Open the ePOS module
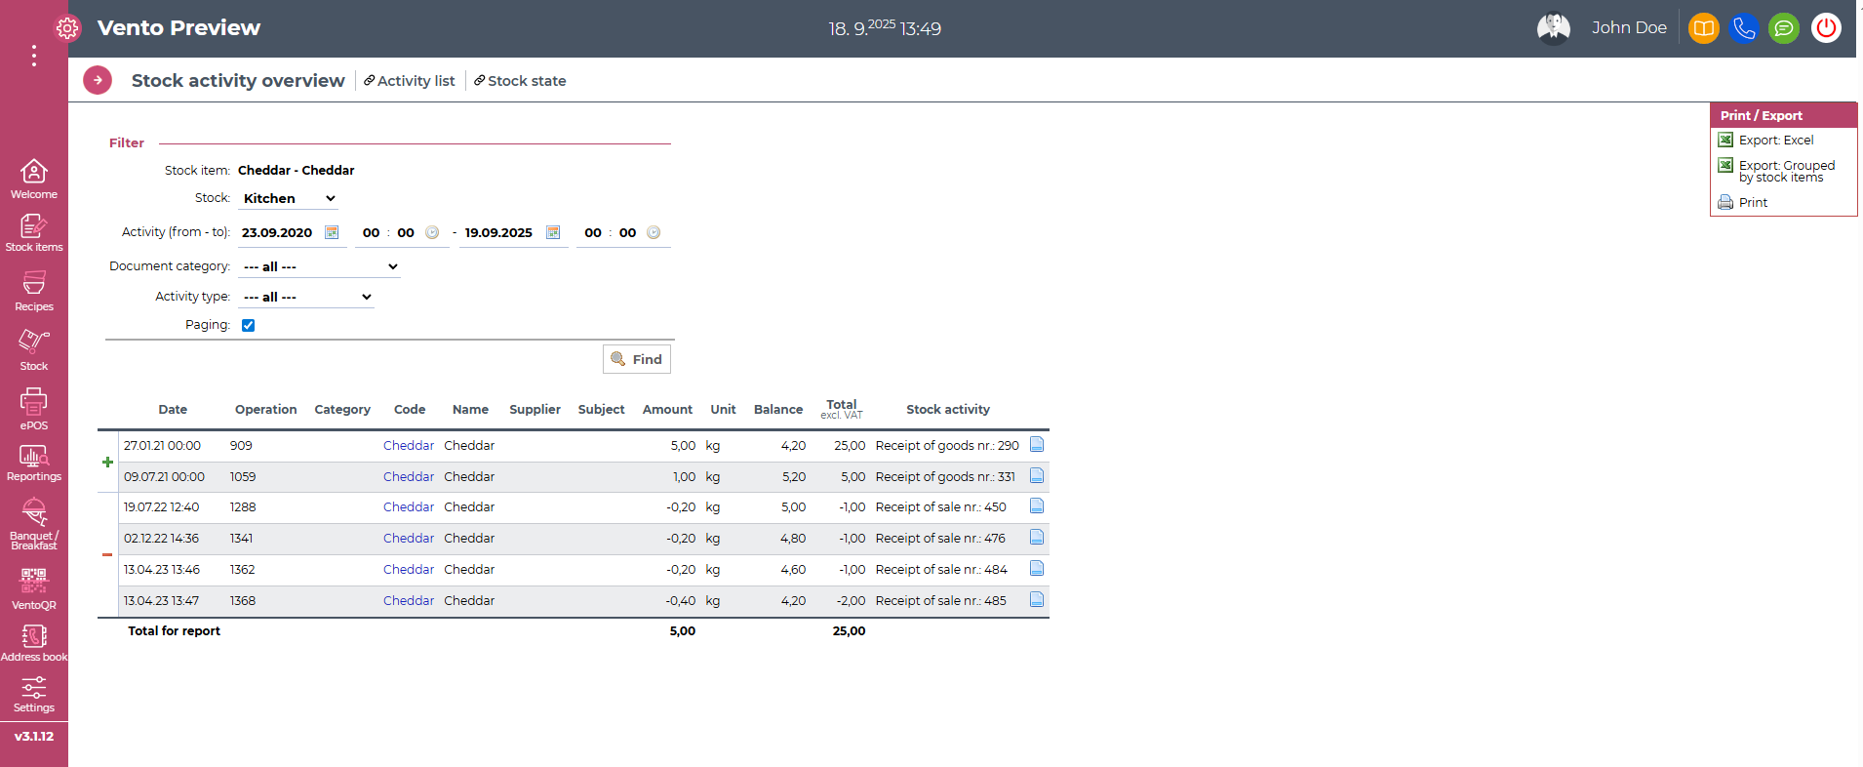1863x767 pixels. click(34, 409)
